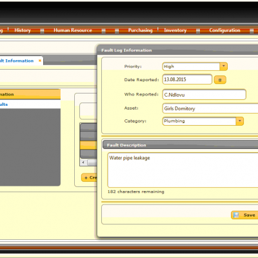This screenshot has width=258, height=258.
Task: Click the Priority field showing High
Action: 191,66
